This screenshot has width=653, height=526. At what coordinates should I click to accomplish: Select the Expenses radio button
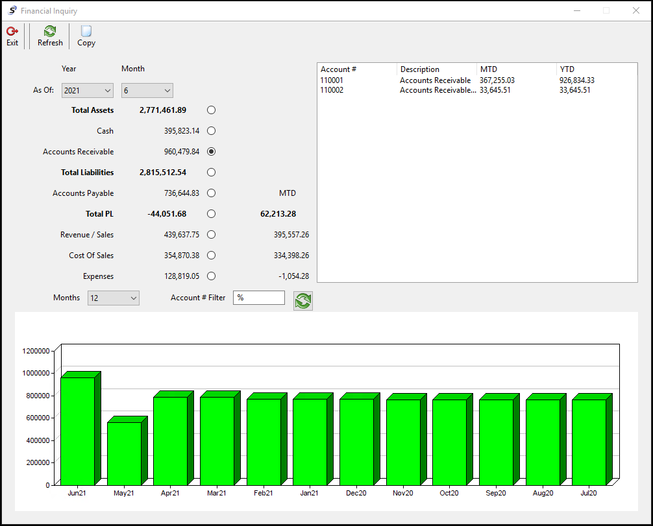[x=211, y=276]
